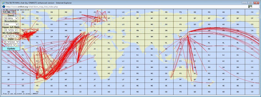
Task: Open the Band 50 MHz dropdown
Action: coord(11,18)
